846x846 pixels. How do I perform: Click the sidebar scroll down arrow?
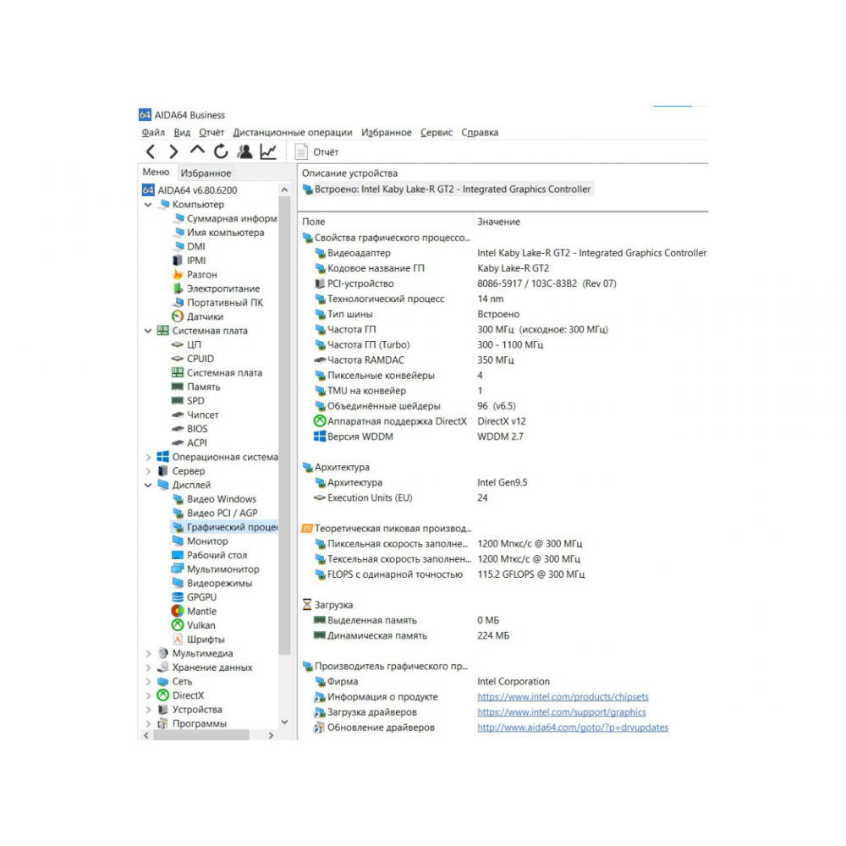(284, 722)
